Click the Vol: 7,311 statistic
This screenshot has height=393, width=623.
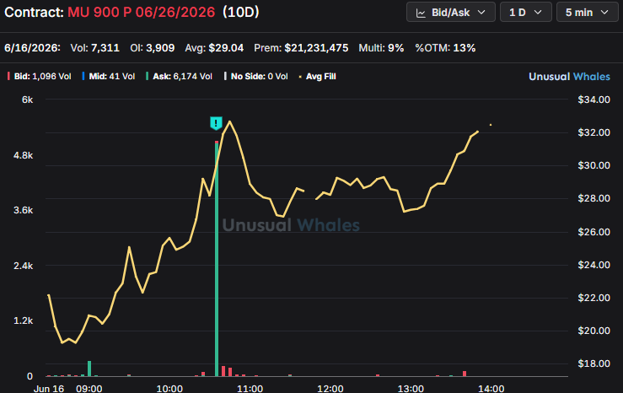point(95,48)
